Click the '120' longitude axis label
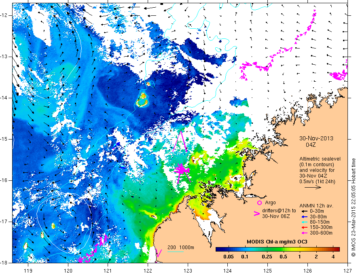The image size is (356, 275). 68,271
